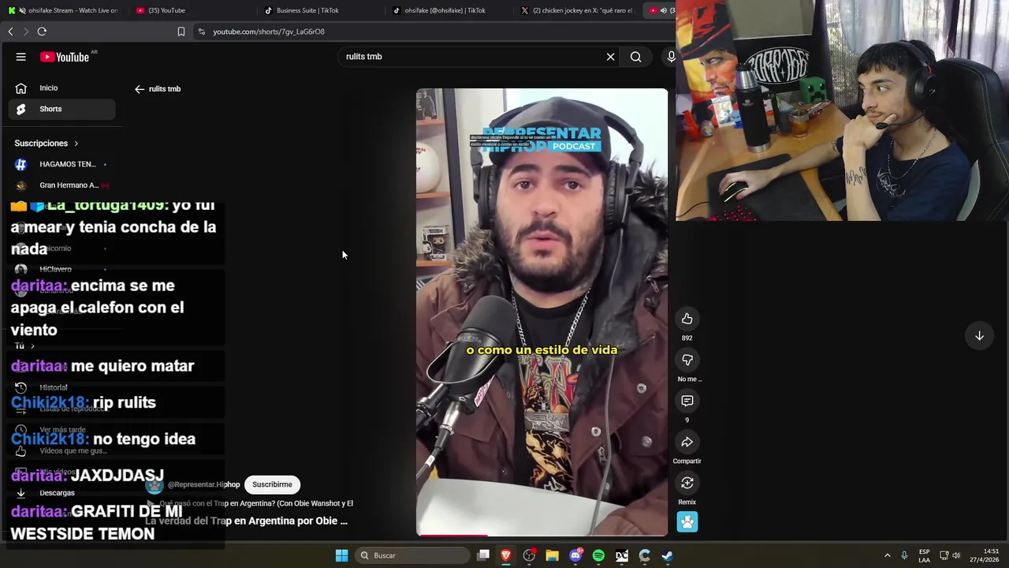Screen dimensions: 1009x568
Task: Like the short video
Action: point(687,319)
